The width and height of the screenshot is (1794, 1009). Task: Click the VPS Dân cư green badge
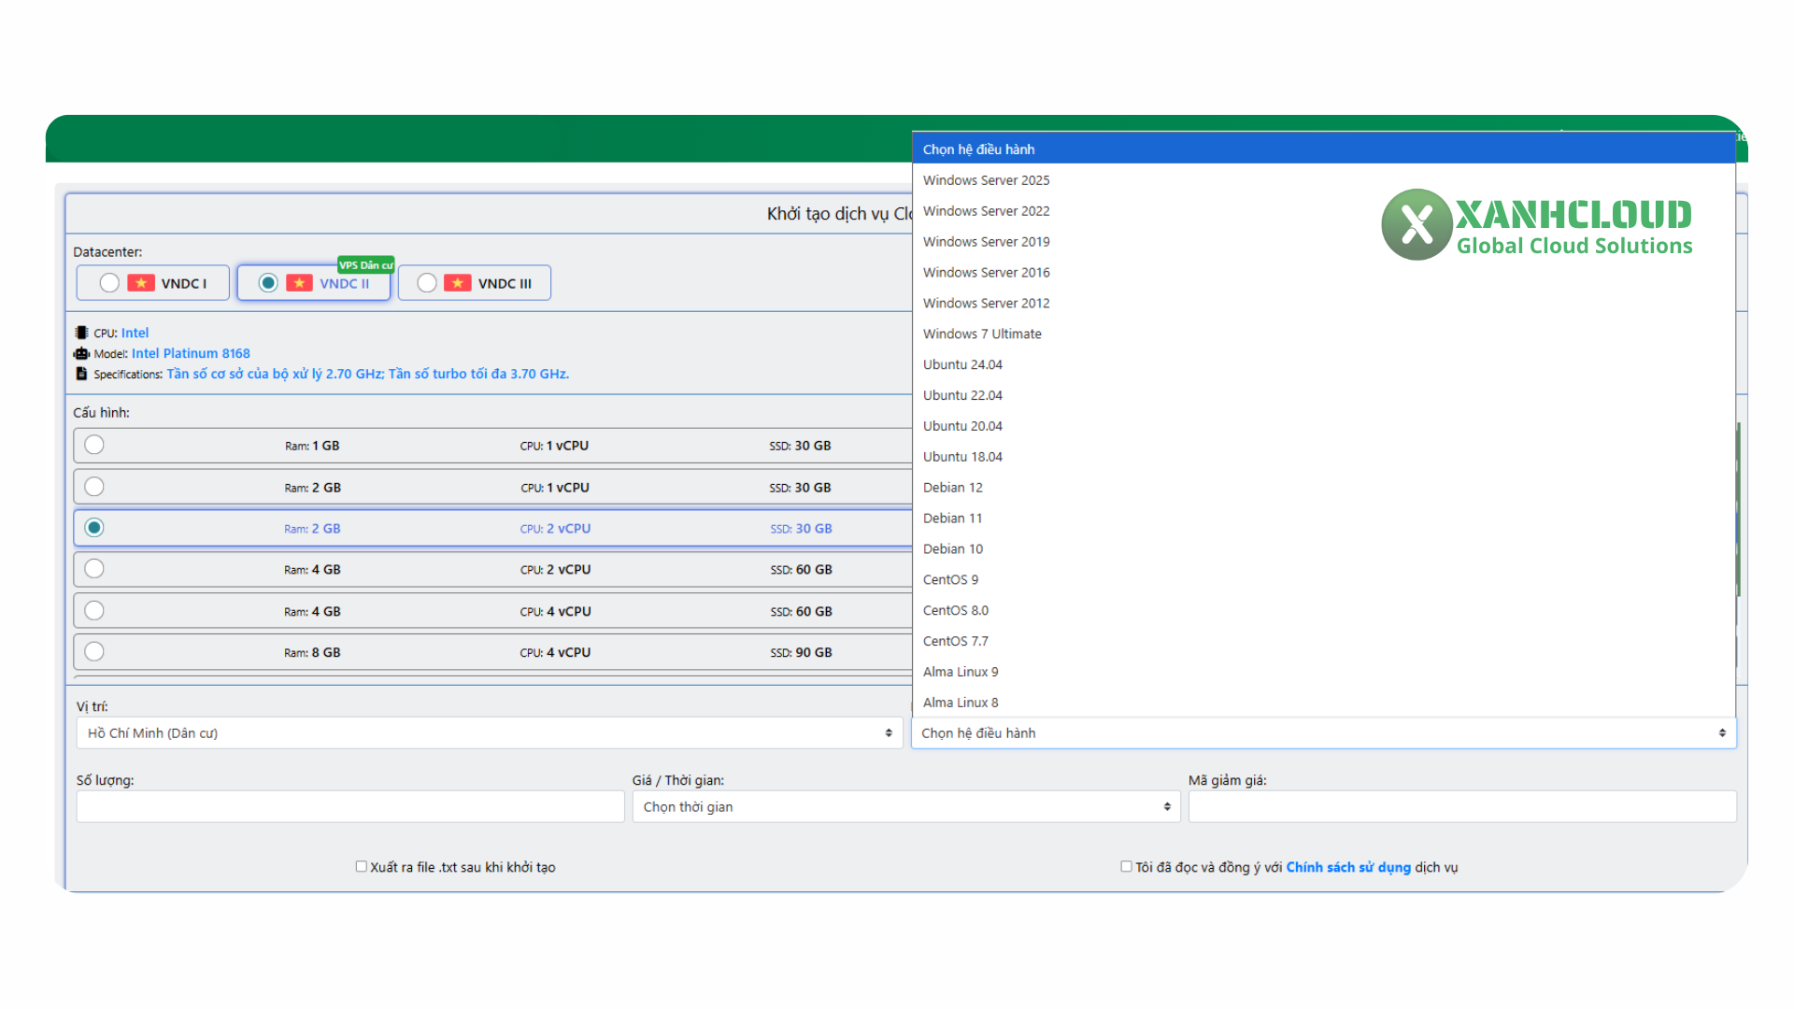365,265
